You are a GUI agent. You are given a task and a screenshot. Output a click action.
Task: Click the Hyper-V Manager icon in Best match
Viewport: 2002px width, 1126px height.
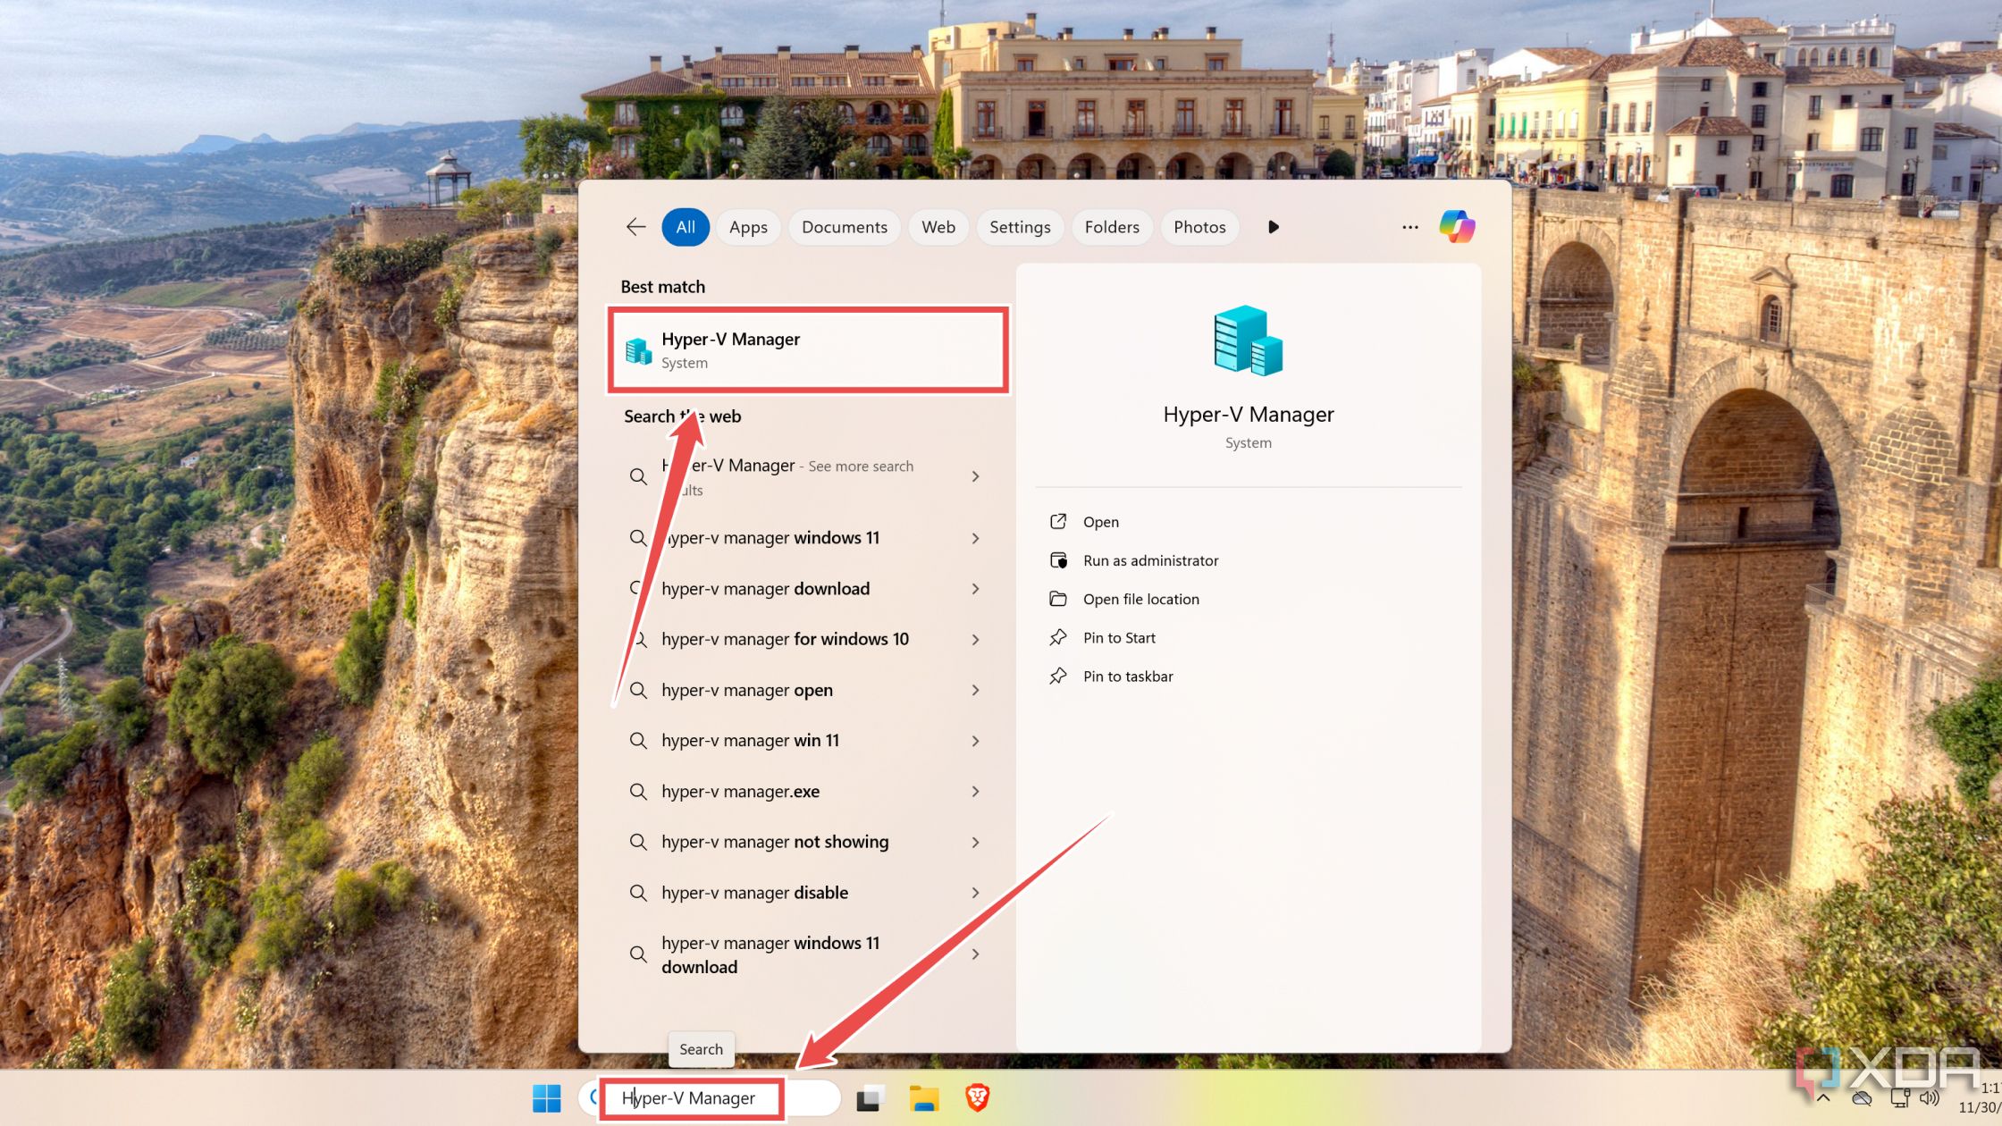click(638, 351)
